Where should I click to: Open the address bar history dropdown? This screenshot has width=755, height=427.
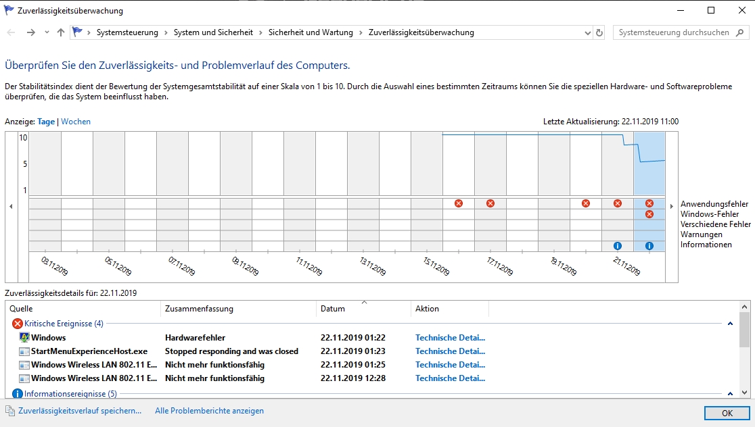(x=587, y=32)
